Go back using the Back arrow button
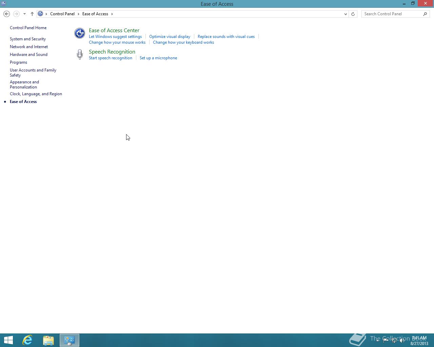Viewport: 434px width, 347px height. click(x=6, y=14)
